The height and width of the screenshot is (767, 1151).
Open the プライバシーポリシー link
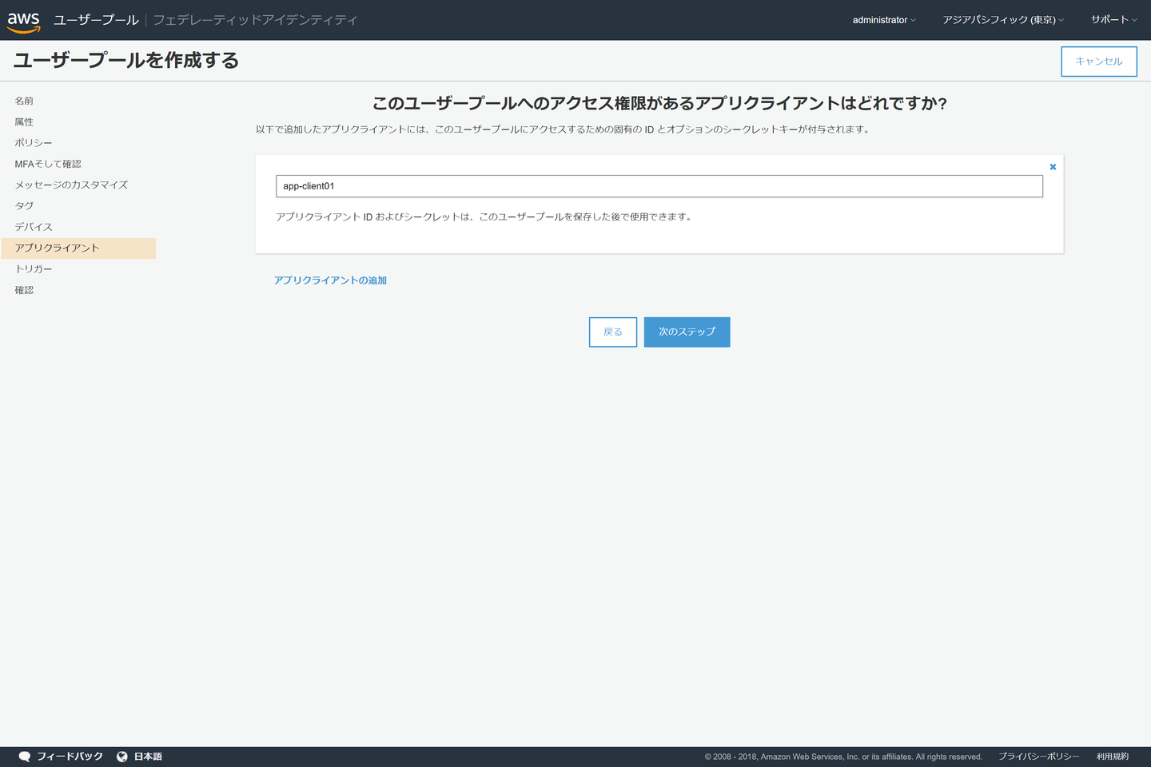click(x=1038, y=757)
